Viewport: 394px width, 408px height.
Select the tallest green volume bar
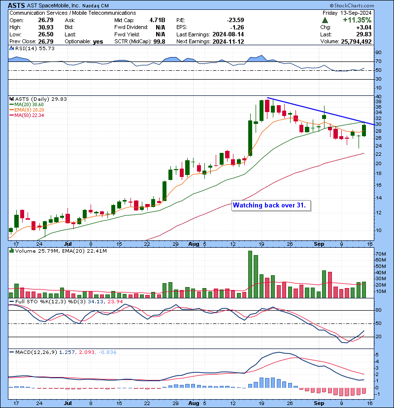(x=250, y=274)
